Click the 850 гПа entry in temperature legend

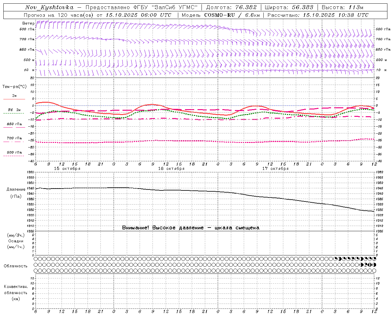point(14,124)
